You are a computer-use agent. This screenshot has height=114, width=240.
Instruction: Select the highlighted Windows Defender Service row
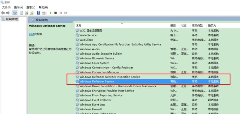click(147, 82)
